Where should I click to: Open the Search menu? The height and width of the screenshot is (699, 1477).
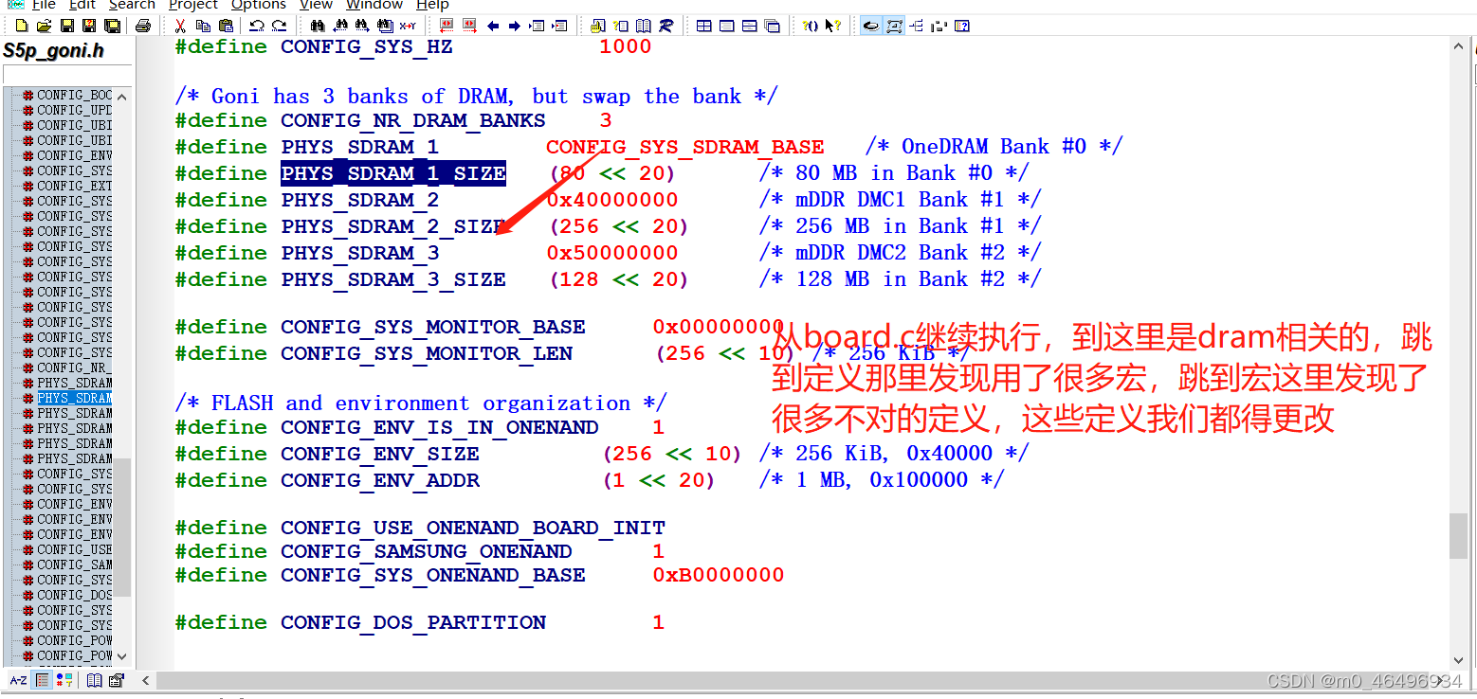(x=132, y=5)
